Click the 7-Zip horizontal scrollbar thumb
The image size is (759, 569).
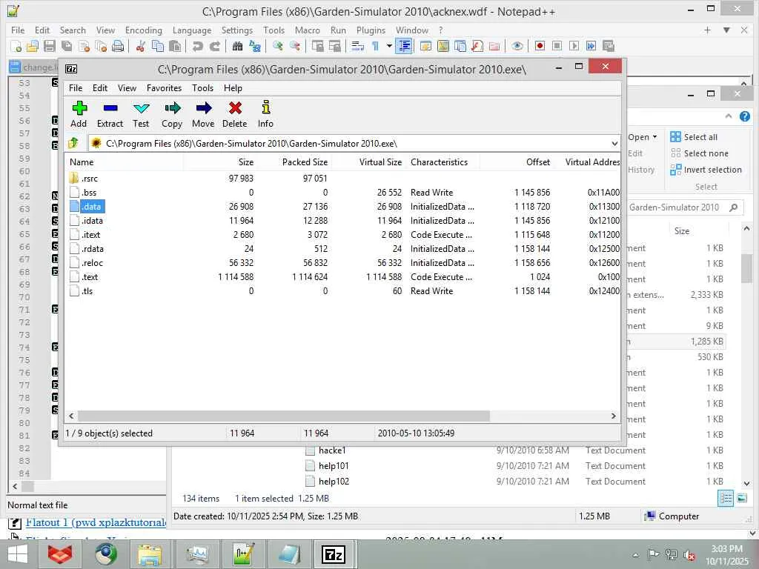pos(284,416)
